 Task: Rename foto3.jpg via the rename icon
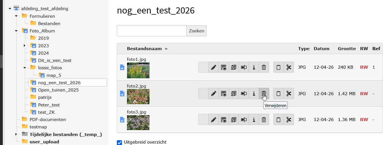(244, 120)
